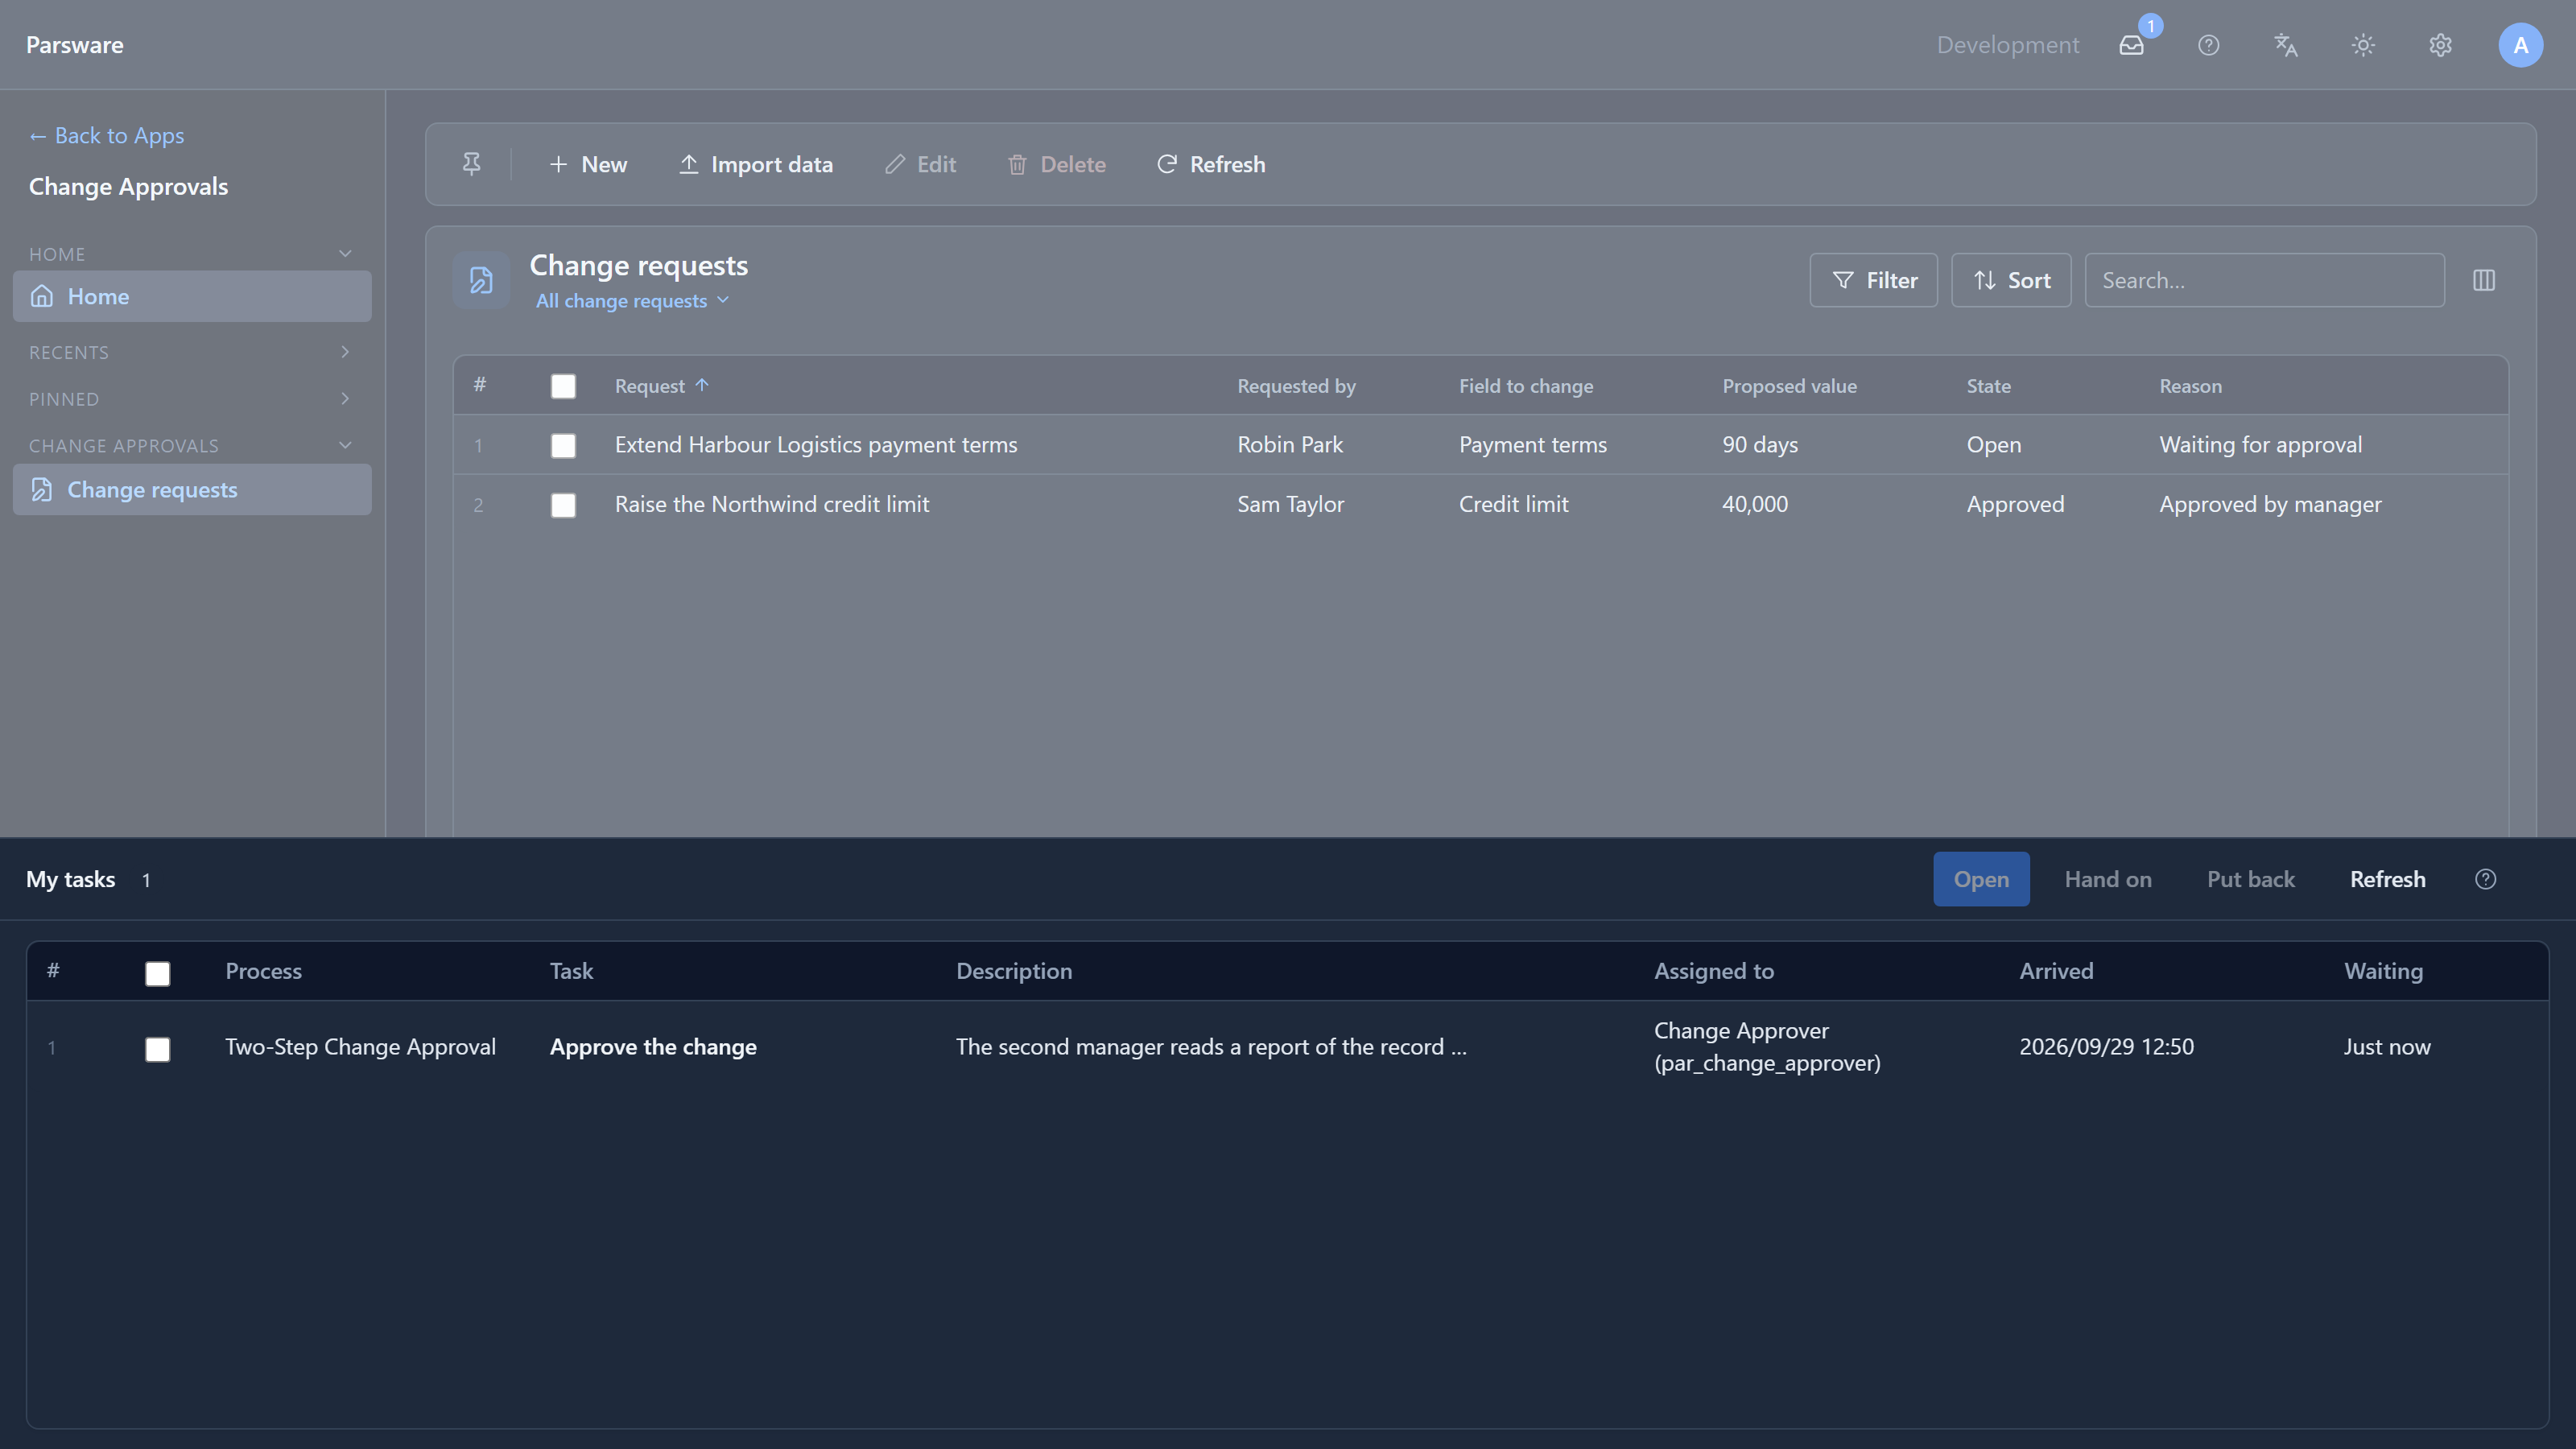Click the Change requests document icon beside title
Viewport: 2576px width, 1449px height.
coord(481,280)
